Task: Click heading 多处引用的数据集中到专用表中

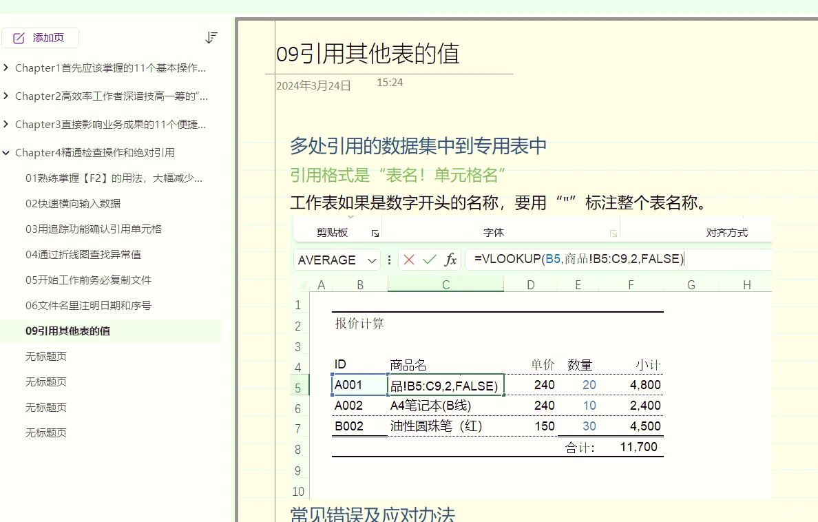Action: pyautogui.click(x=418, y=145)
